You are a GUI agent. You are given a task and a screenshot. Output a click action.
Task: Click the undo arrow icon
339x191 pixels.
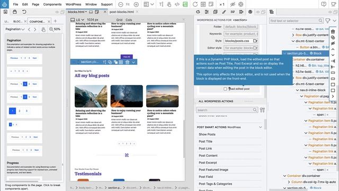point(24,12)
